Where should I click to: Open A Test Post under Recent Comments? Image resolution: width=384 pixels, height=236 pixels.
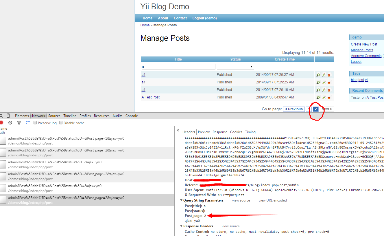coord(375,98)
